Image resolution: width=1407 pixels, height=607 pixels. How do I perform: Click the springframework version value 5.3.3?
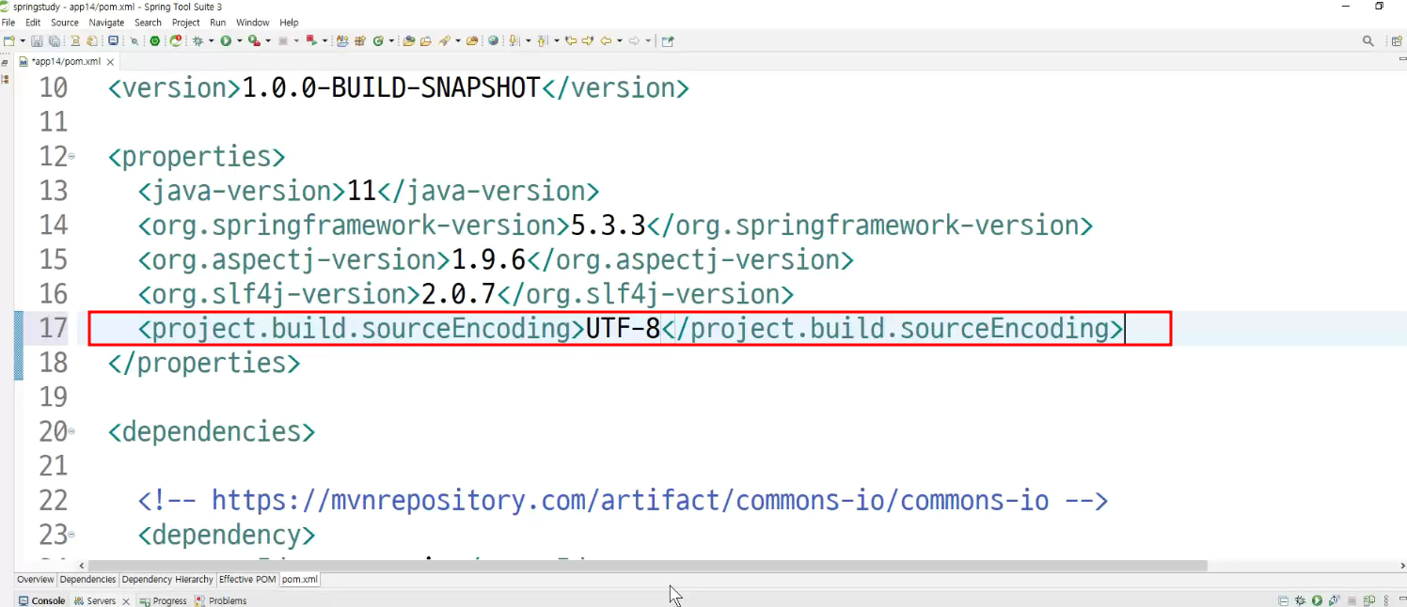609,226
